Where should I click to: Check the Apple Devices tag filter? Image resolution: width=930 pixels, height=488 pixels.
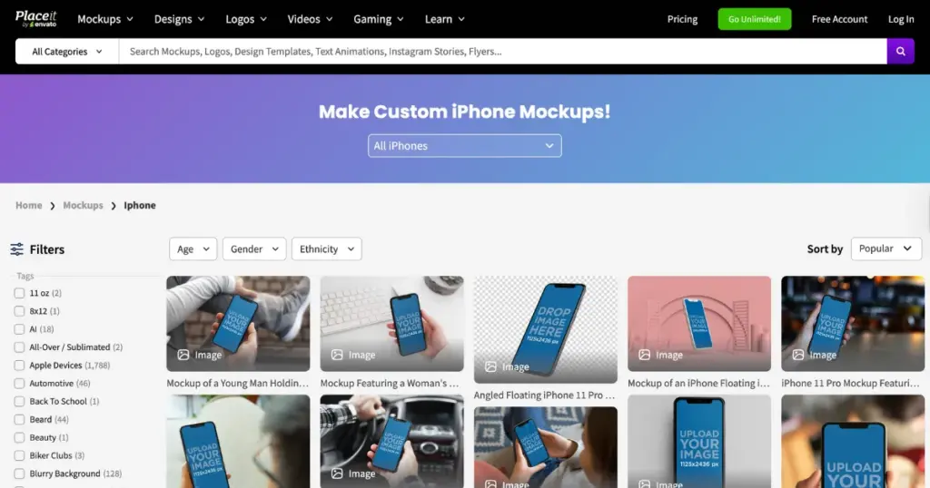20,366
